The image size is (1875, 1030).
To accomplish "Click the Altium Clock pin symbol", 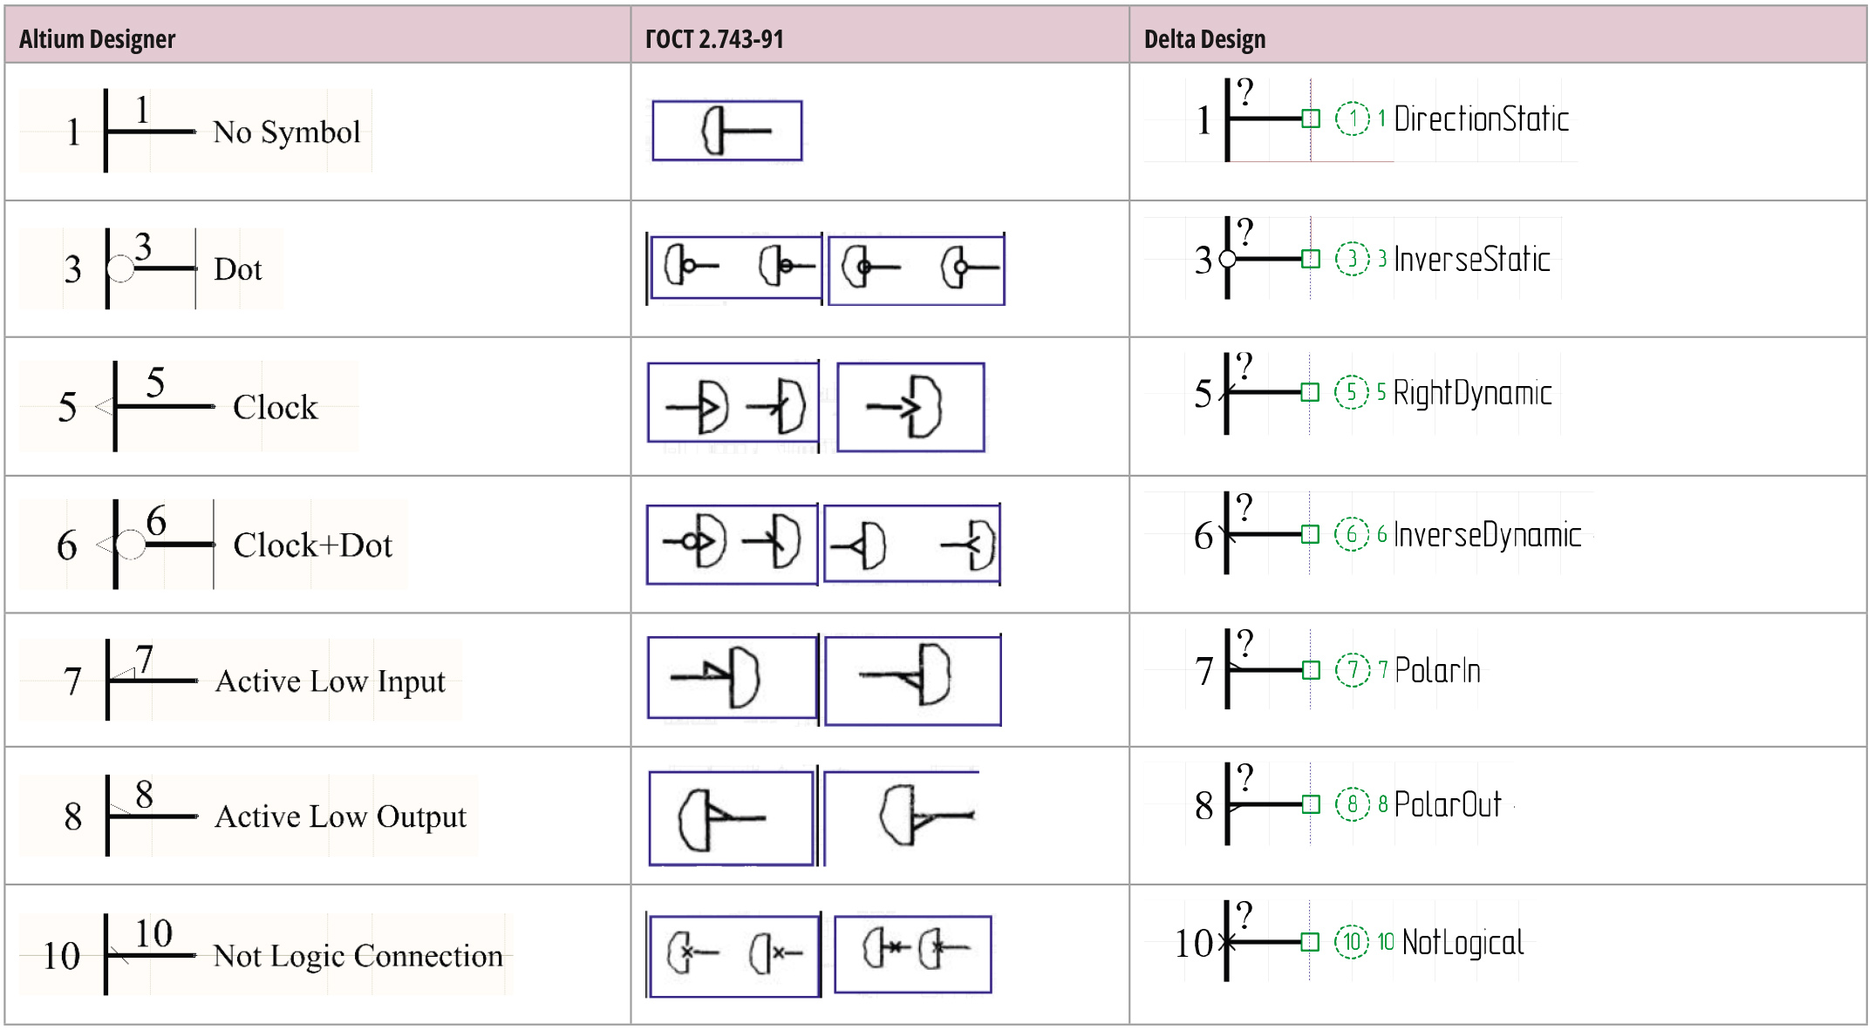I will point(155,407).
